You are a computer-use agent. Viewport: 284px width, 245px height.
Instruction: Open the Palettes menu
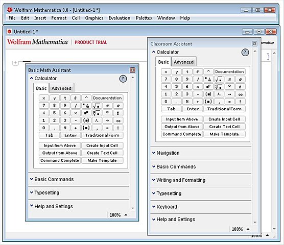click(144, 18)
